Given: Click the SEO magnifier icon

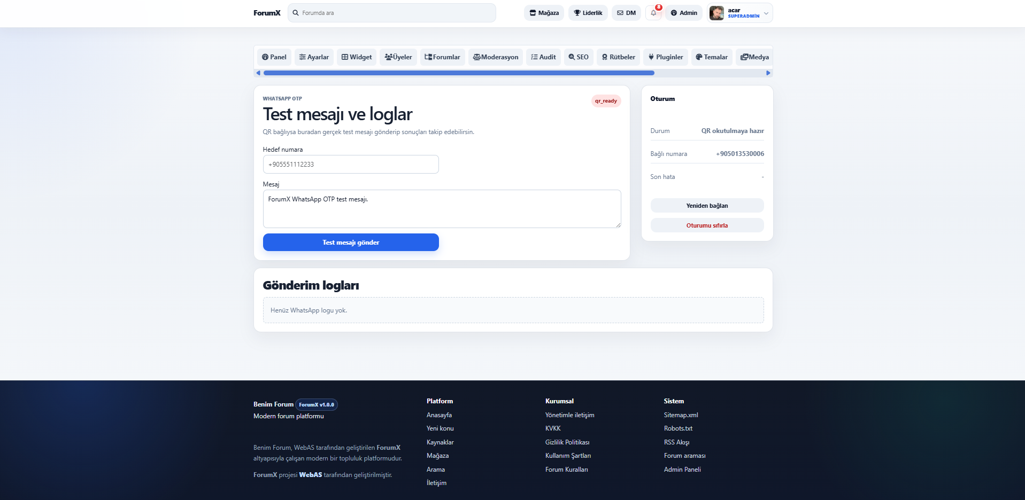Looking at the screenshot, I should (572, 57).
